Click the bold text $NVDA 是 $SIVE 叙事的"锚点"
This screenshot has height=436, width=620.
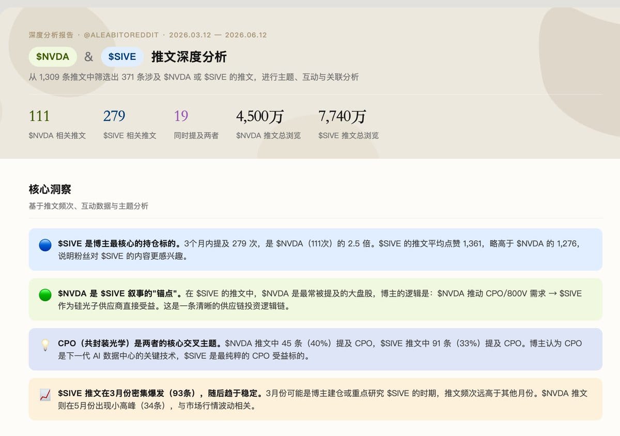[120, 293]
